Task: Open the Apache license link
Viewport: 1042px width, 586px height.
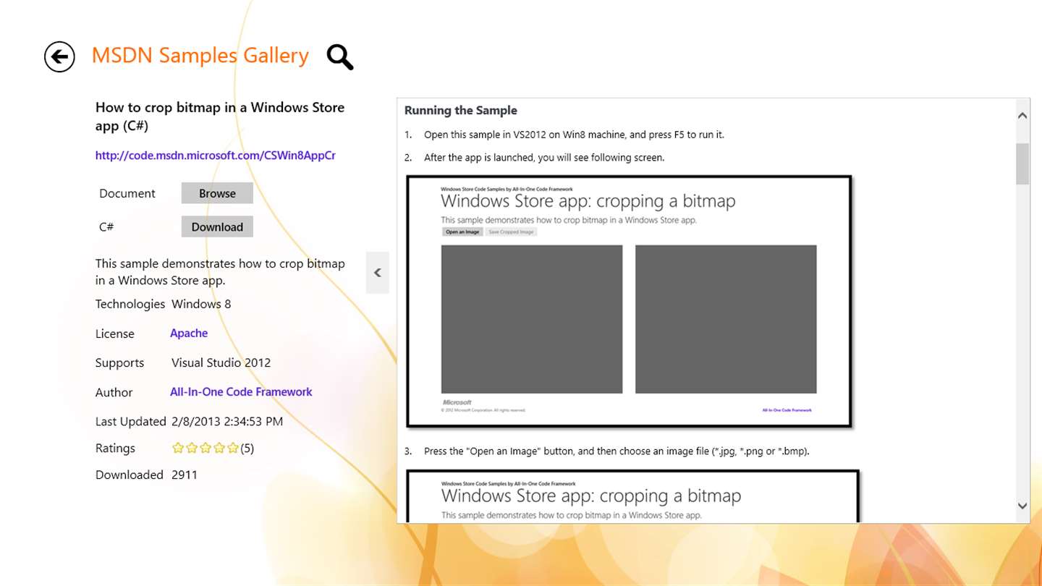Action: tap(189, 334)
